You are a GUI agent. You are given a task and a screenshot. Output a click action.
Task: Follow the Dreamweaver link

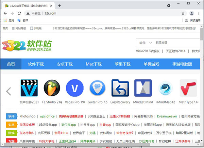coord(167,116)
